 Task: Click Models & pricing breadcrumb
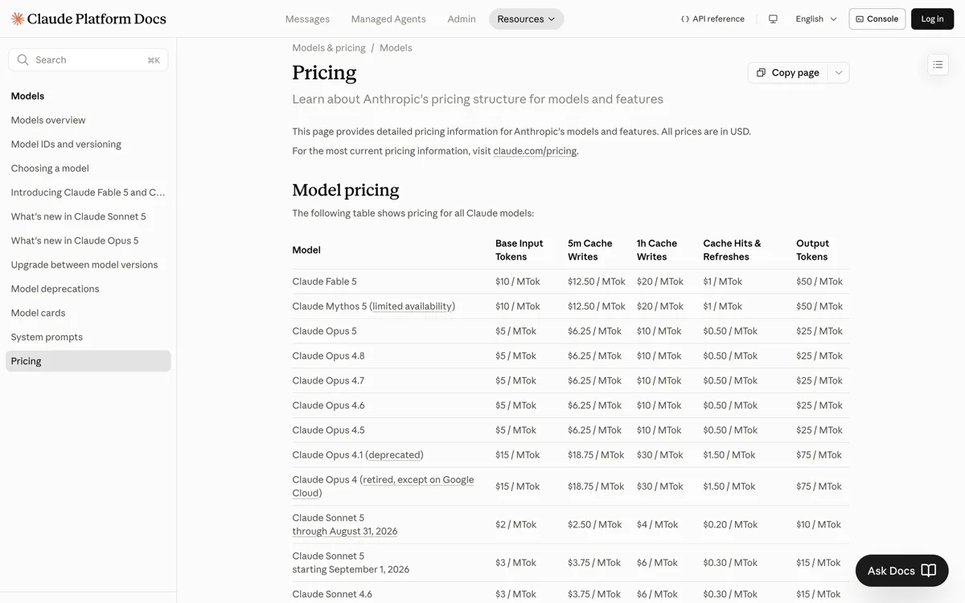(x=329, y=47)
